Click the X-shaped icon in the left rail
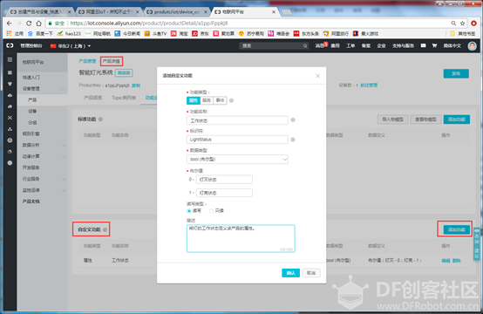The height and width of the screenshot is (314, 483). point(10,118)
